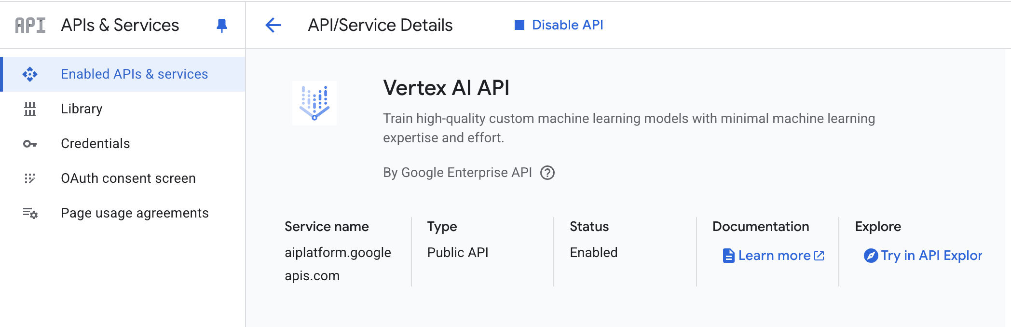Click the external-link icon after Learn more
1011x327 pixels.
click(x=819, y=256)
